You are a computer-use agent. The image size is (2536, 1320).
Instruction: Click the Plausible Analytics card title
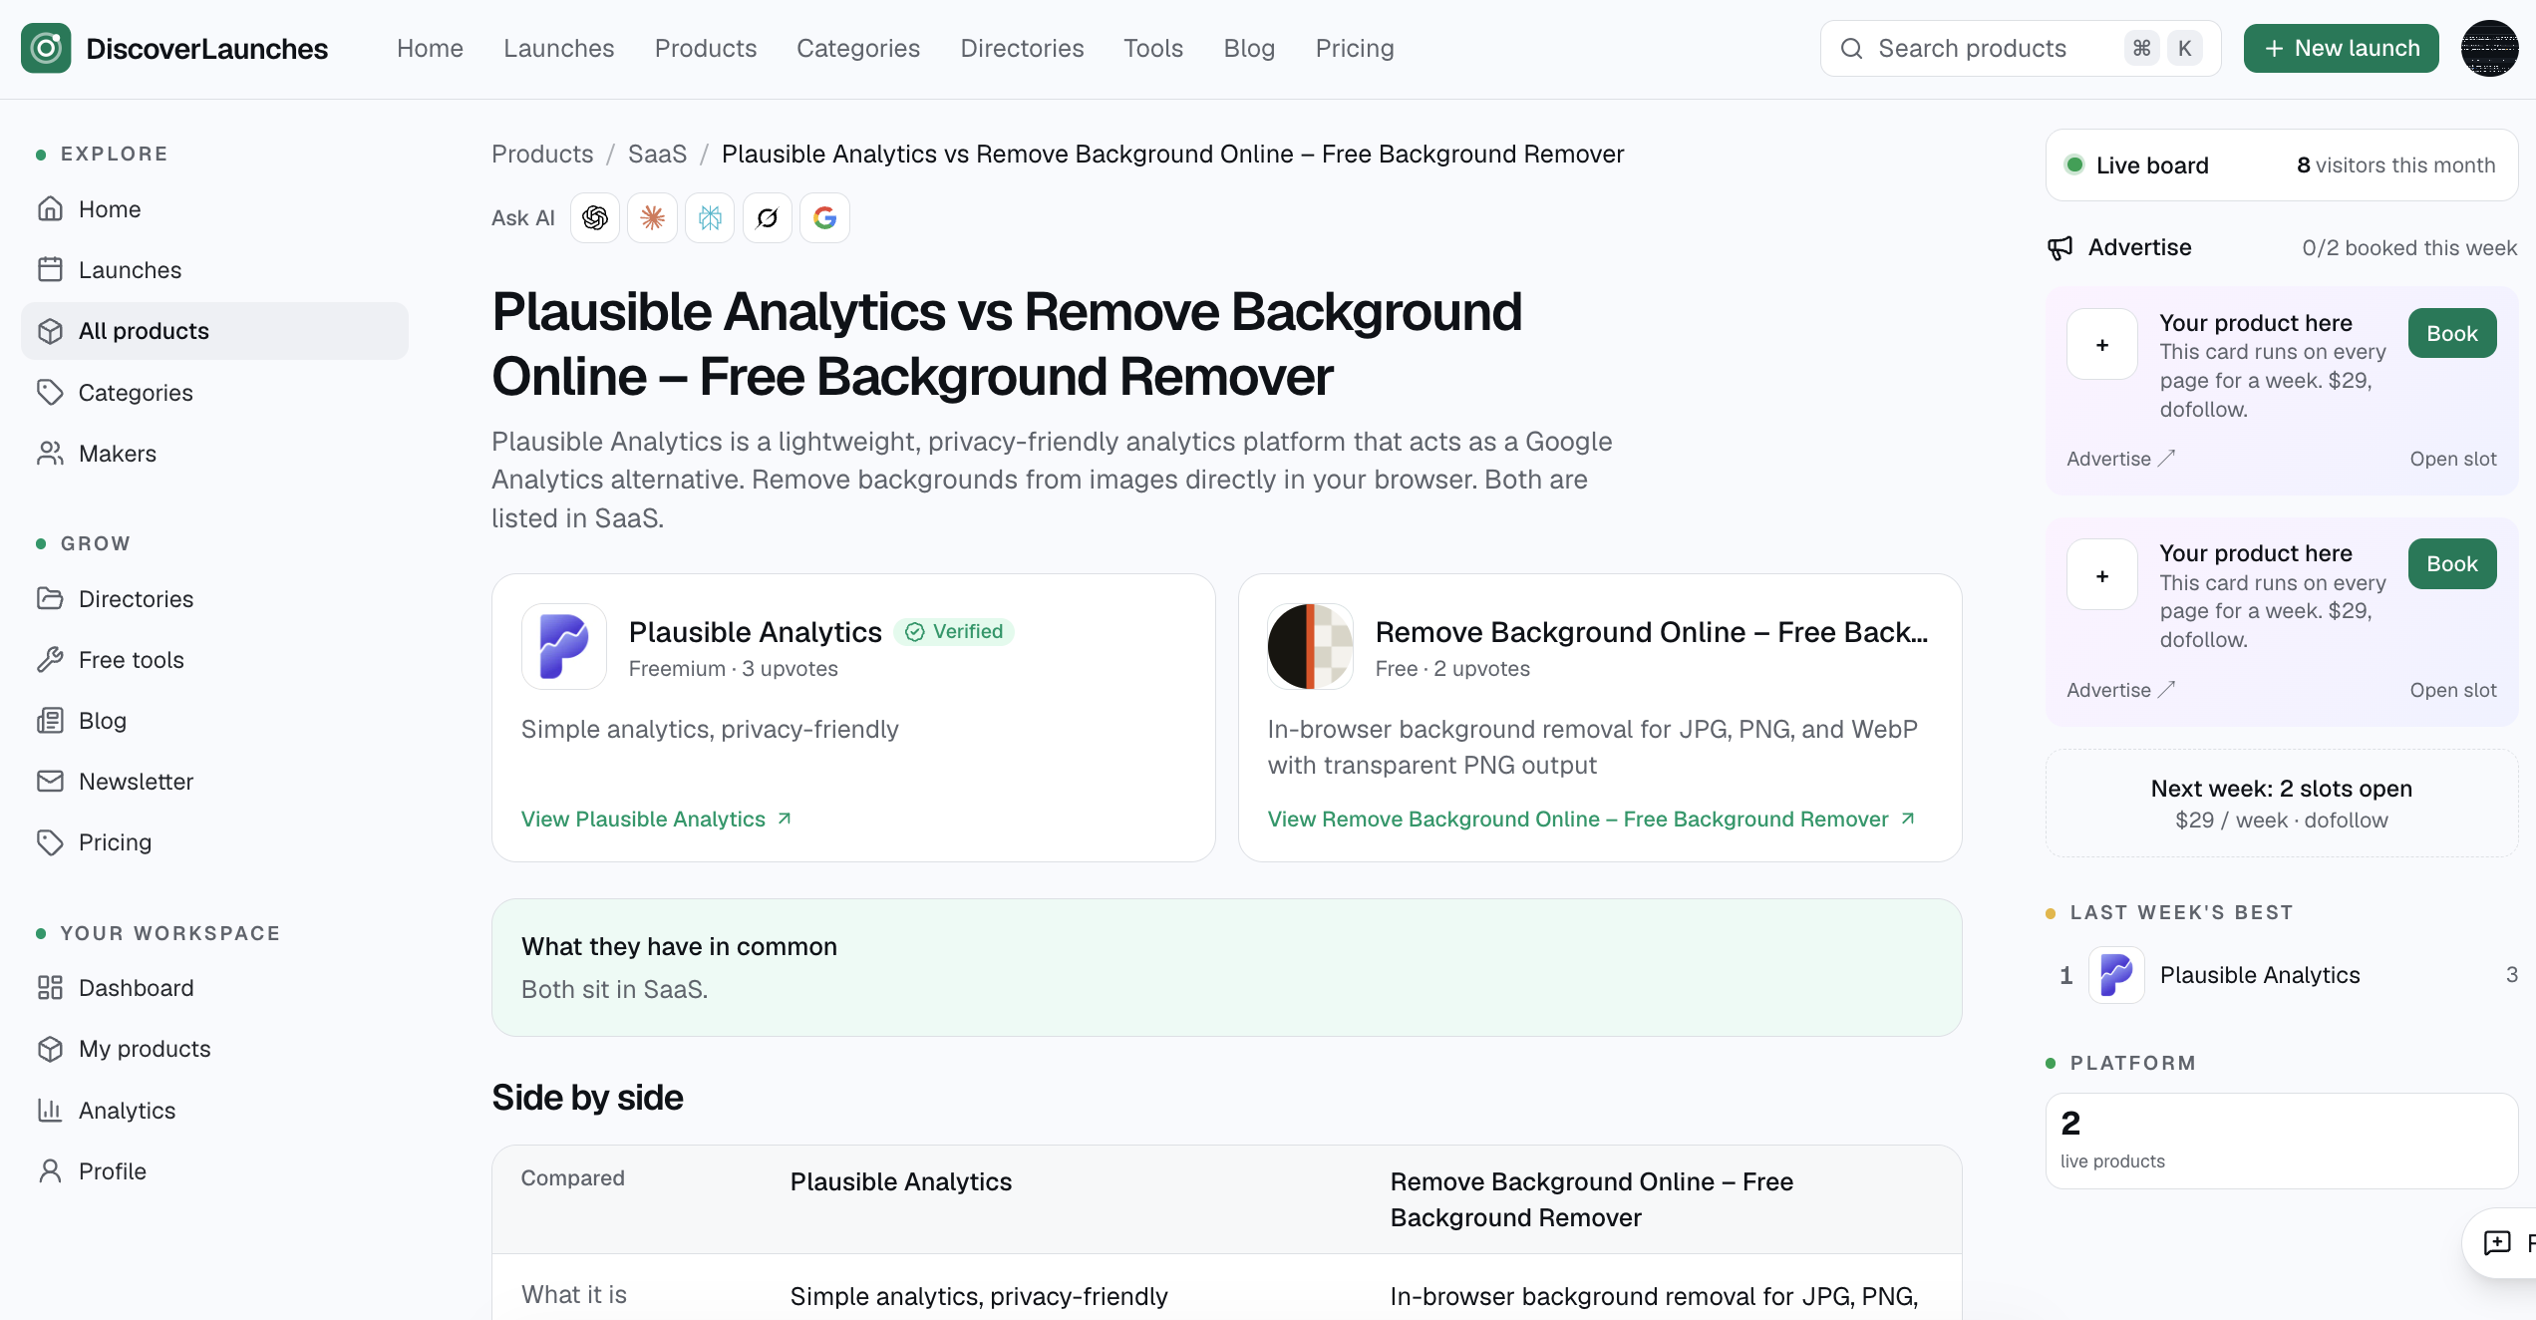[x=756, y=632]
